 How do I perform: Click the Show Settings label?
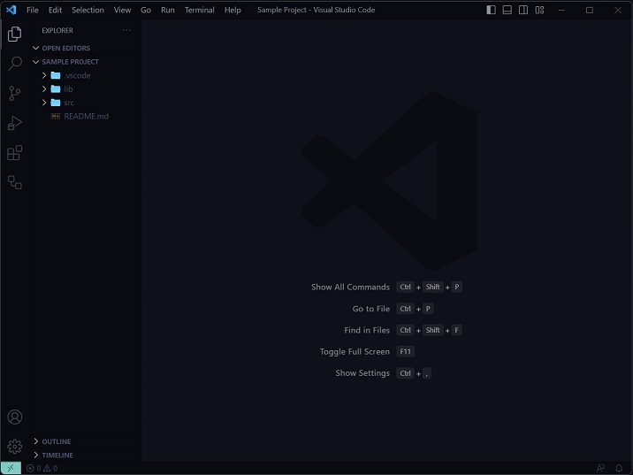[x=362, y=373]
